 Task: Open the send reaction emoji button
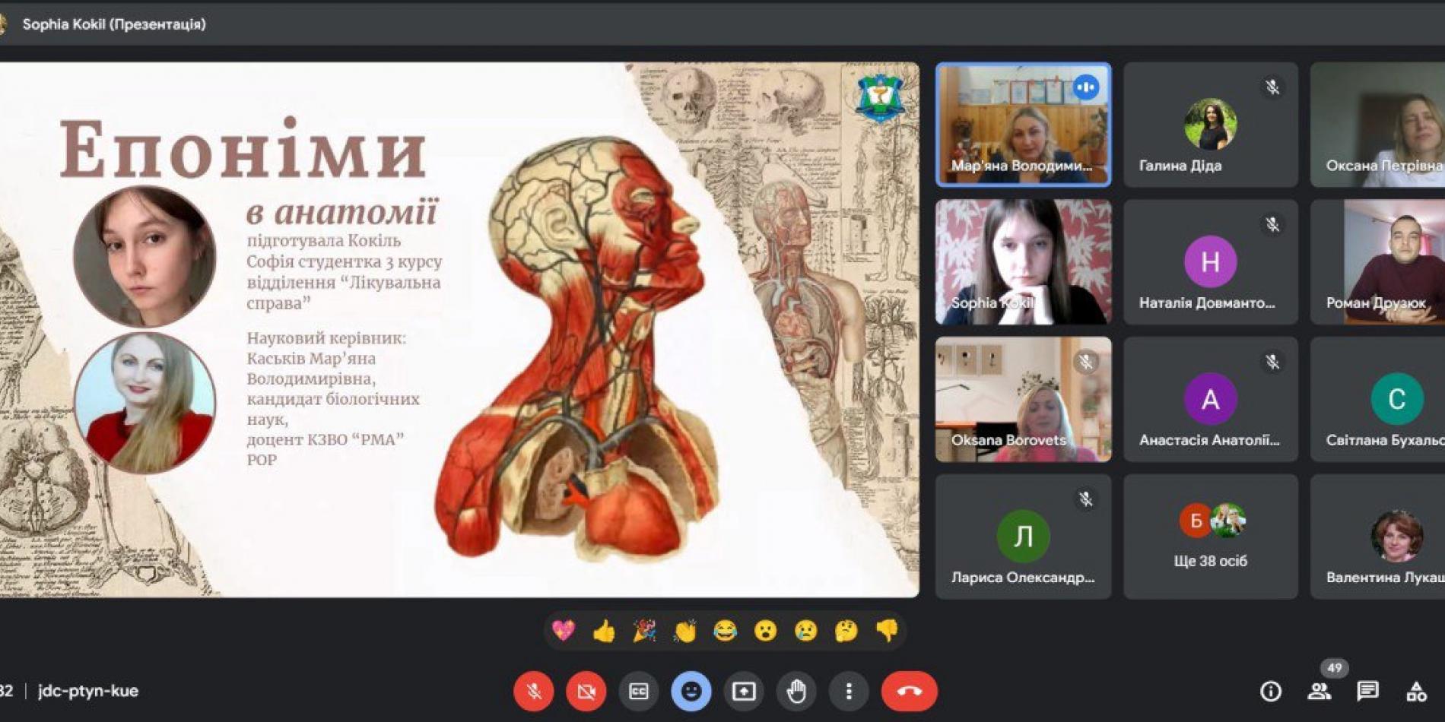691,691
